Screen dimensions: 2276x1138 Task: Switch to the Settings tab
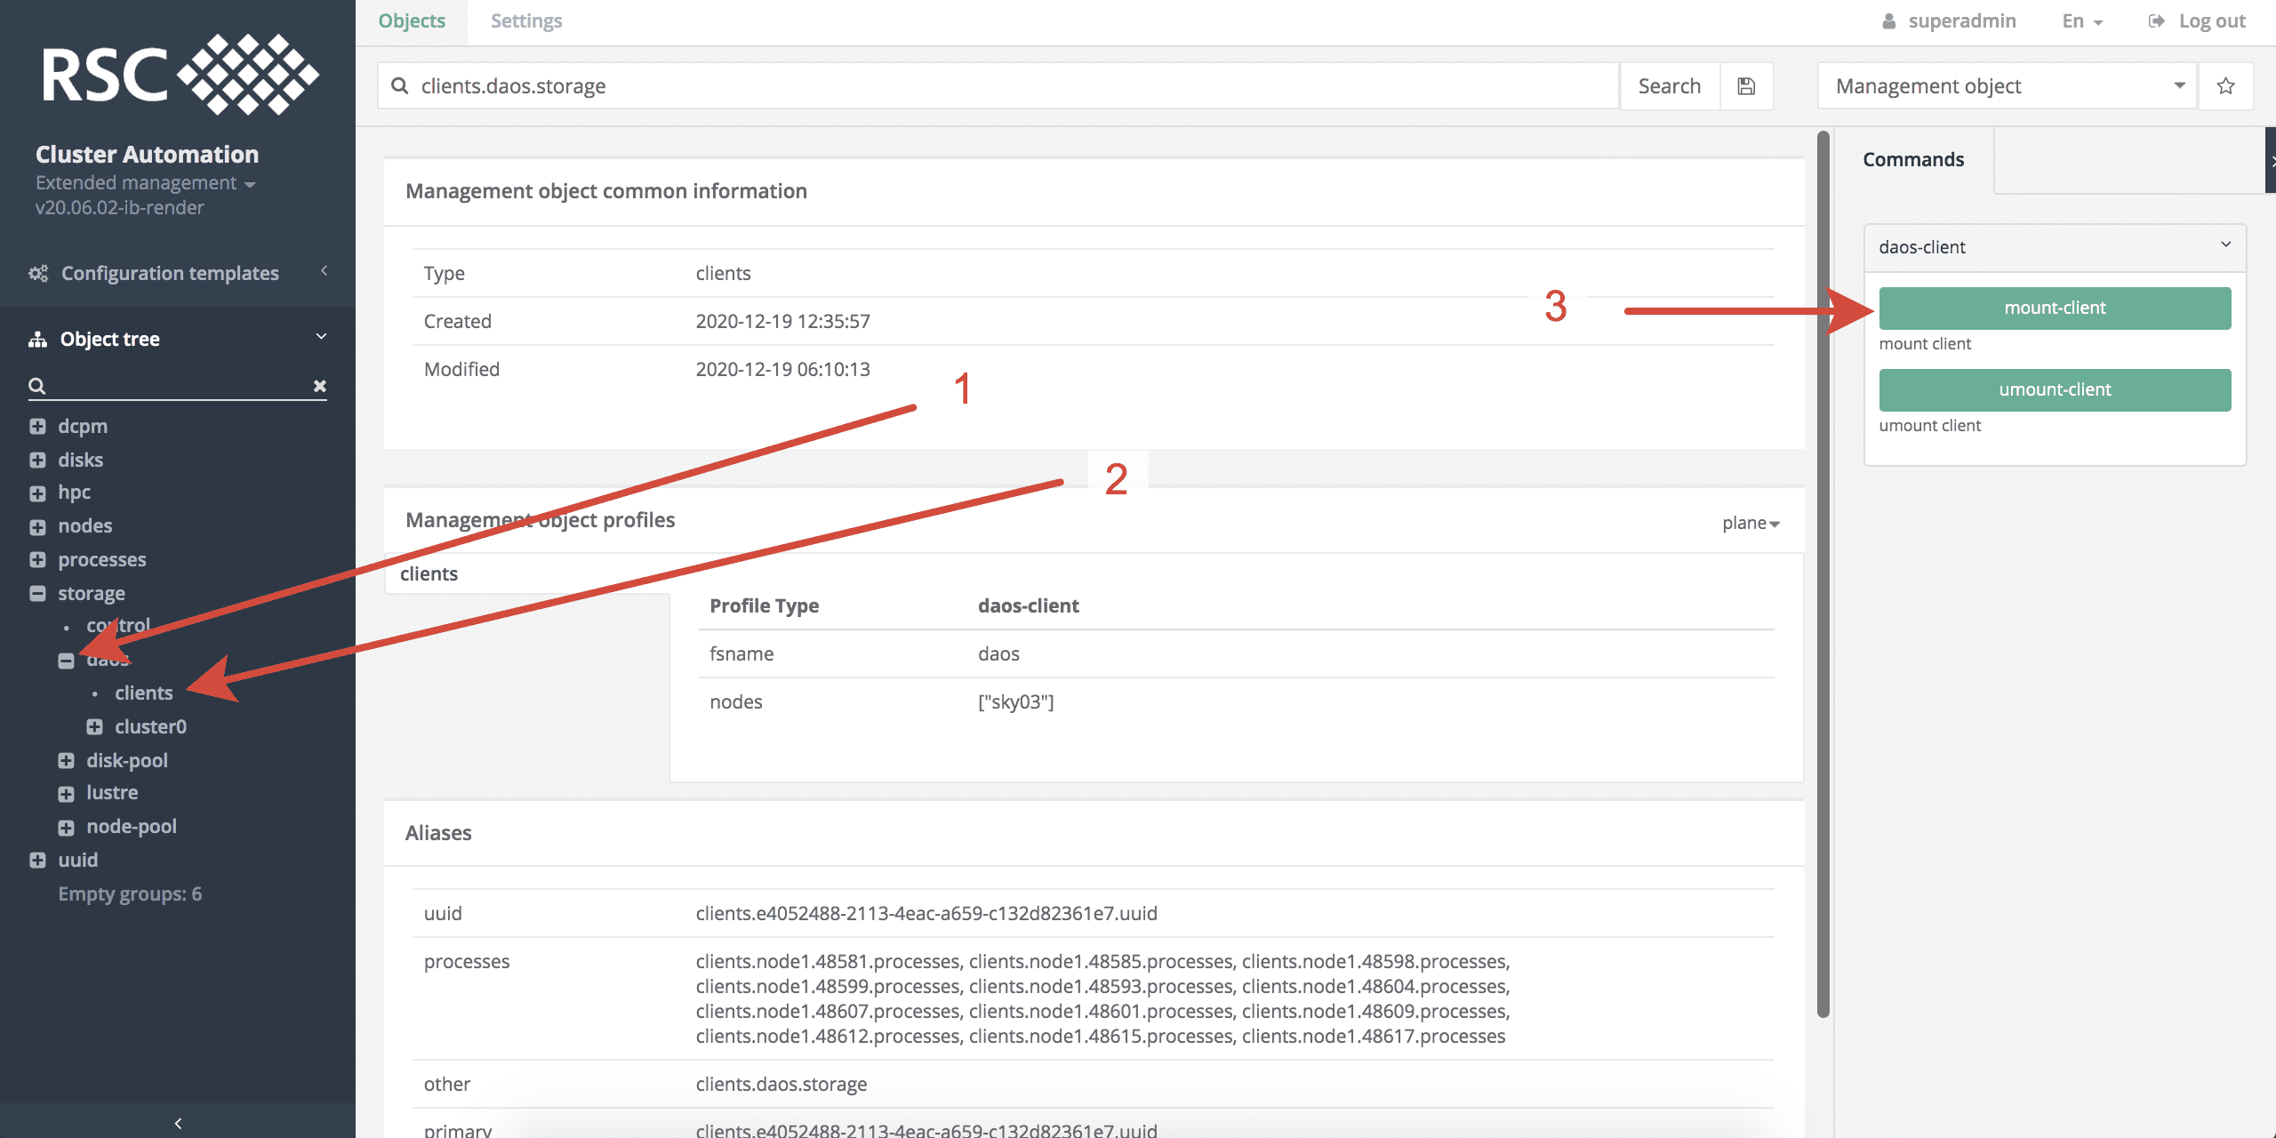tap(526, 21)
